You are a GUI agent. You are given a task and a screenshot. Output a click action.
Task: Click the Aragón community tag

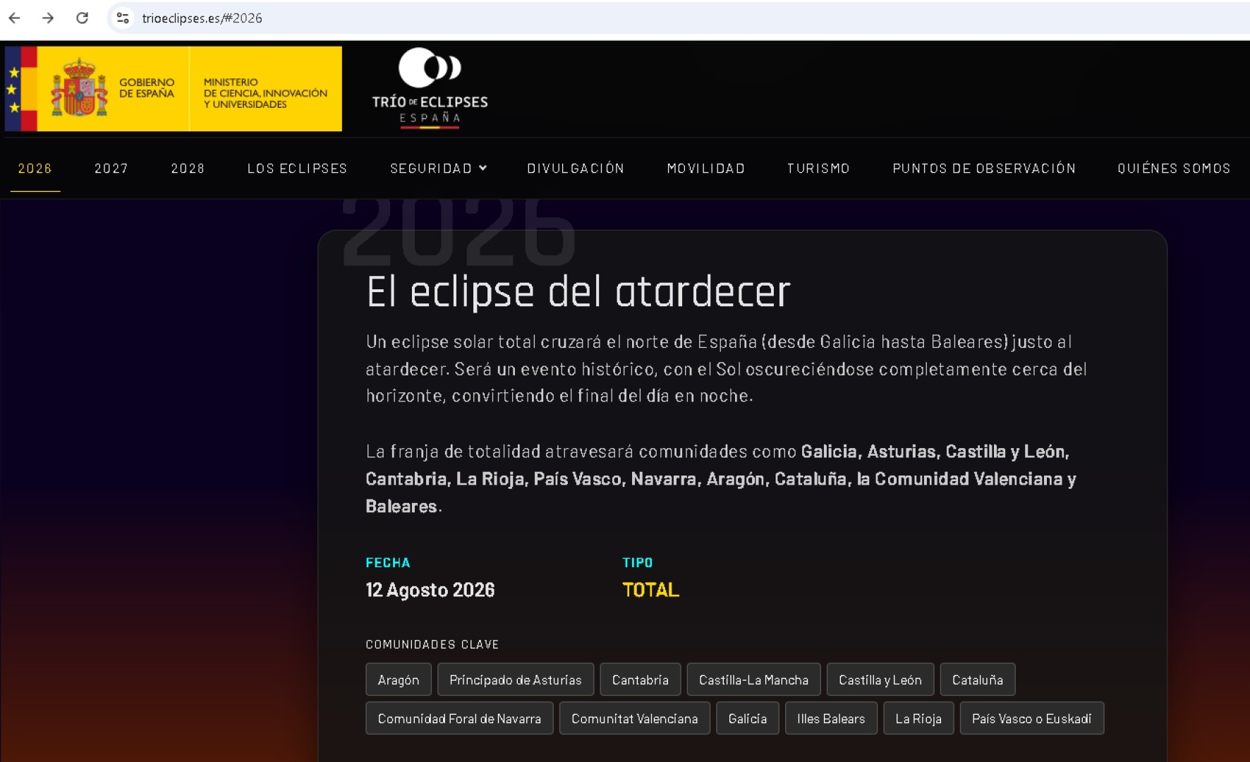tap(398, 679)
